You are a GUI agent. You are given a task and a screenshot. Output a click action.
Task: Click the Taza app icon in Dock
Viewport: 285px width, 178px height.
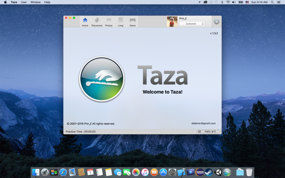(x=227, y=172)
